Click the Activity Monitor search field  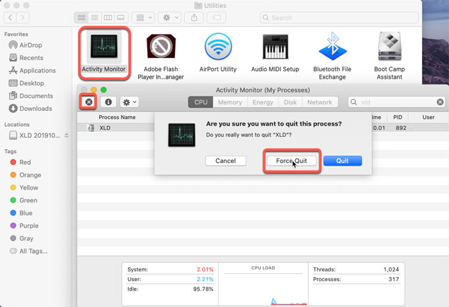coord(396,102)
